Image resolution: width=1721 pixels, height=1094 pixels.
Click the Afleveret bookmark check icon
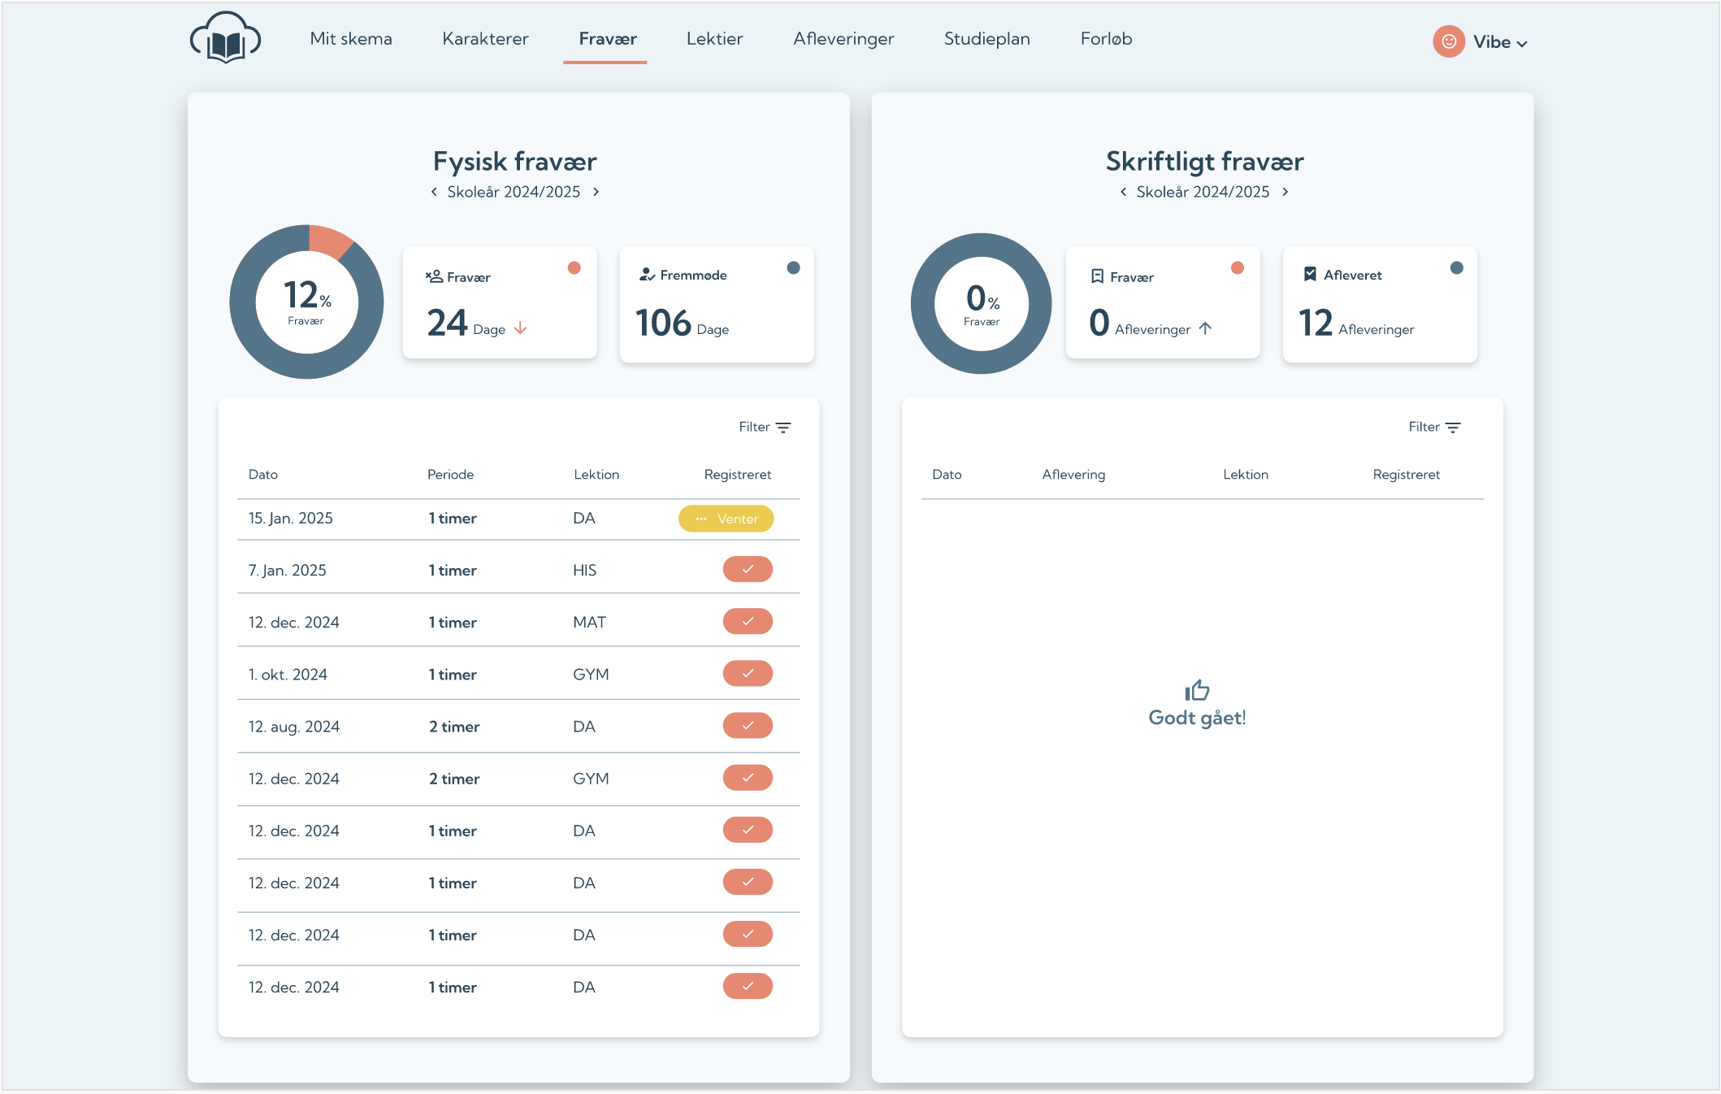[1310, 275]
